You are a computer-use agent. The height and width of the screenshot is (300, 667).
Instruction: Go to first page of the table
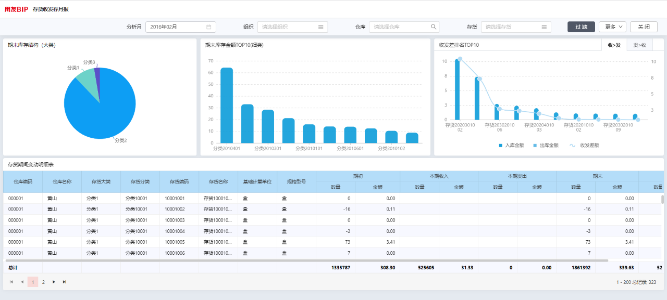tap(11, 282)
